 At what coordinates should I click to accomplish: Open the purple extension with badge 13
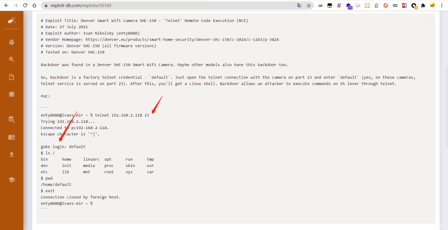coord(348,6)
